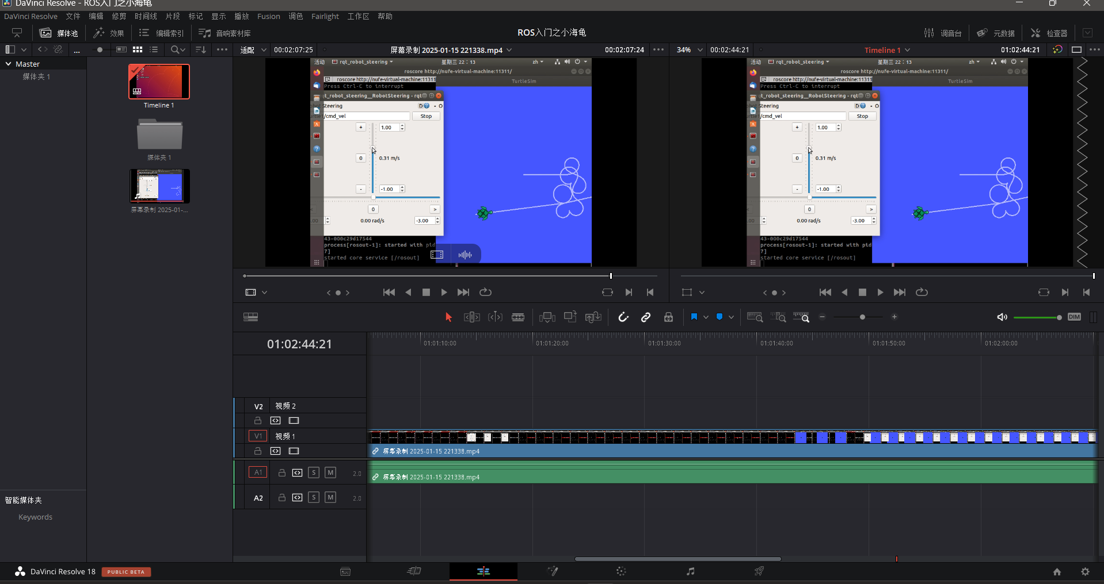
Task: Select the Blade Edit Mode tool
Action: (x=518, y=317)
